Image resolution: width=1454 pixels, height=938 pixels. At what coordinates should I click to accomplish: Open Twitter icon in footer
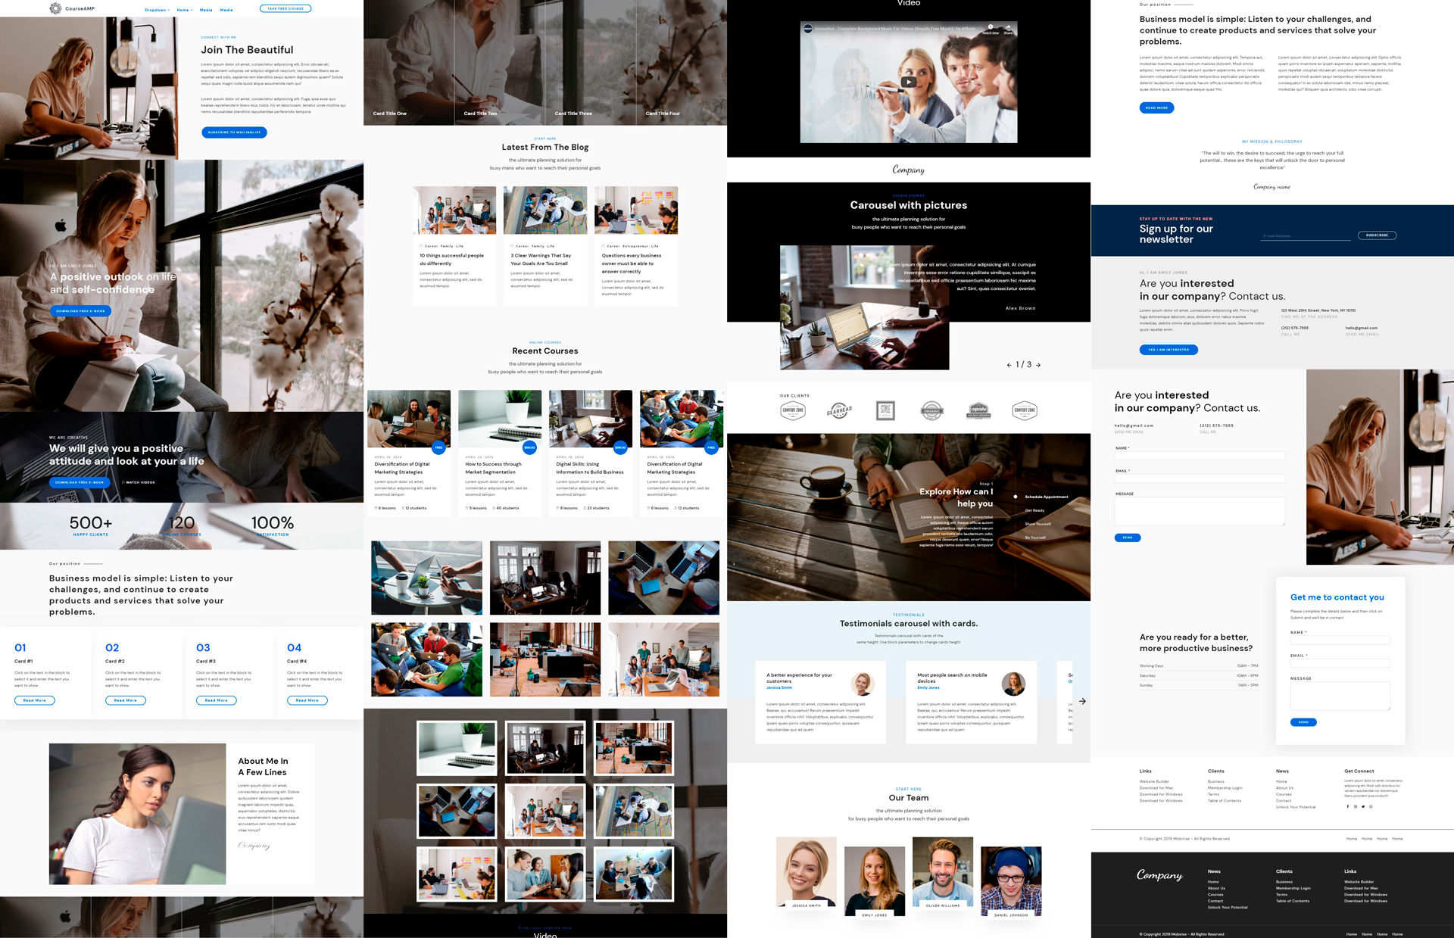coord(1363,806)
